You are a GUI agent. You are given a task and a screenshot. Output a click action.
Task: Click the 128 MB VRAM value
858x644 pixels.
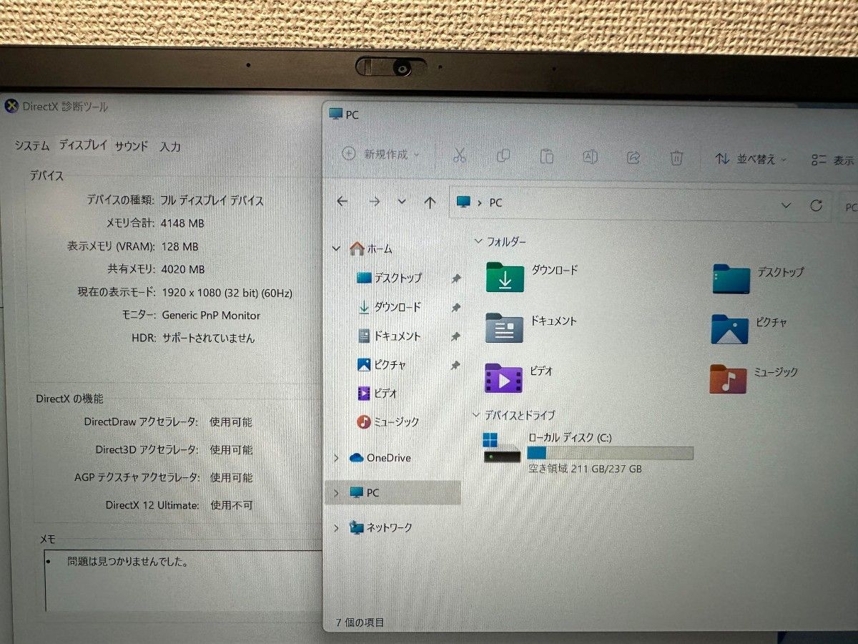[180, 247]
